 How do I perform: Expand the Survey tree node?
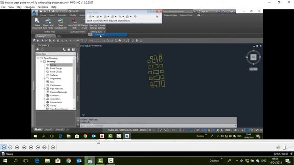point(45,105)
